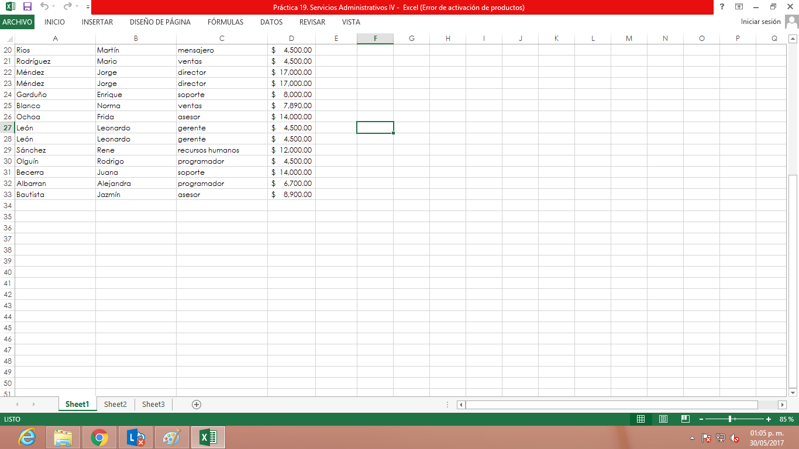The image size is (799, 449).
Task: Select row 27 header
Action: point(8,128)
